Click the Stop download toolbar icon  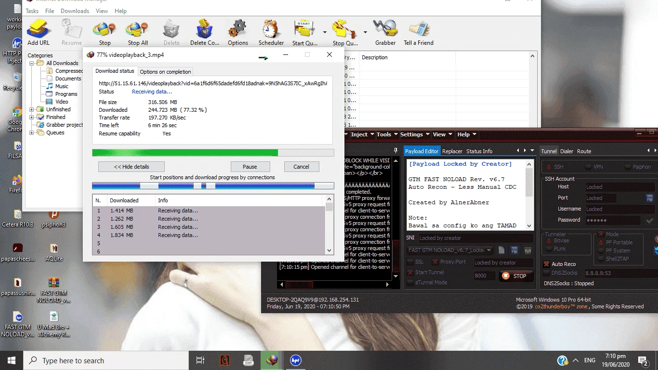point(105,29)
